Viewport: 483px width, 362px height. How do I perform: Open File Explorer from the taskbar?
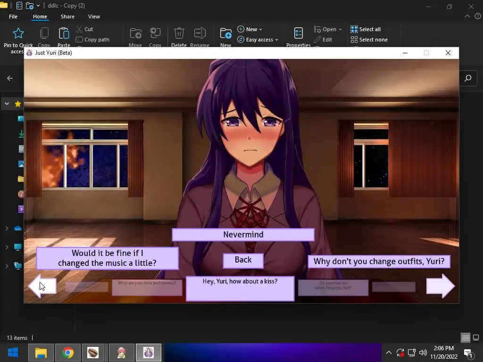pos(41,353)
